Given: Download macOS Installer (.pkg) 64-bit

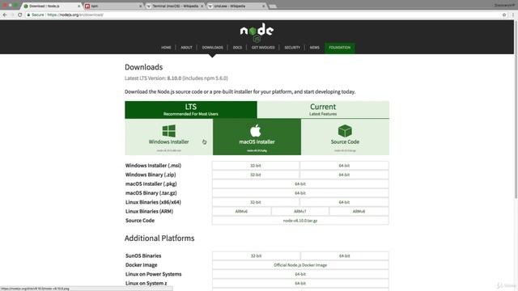Looking at the screenshot, I should (300, 184).
